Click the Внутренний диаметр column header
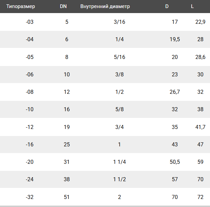Viewport: 210px width, 207px height. (x=105, y=6)
